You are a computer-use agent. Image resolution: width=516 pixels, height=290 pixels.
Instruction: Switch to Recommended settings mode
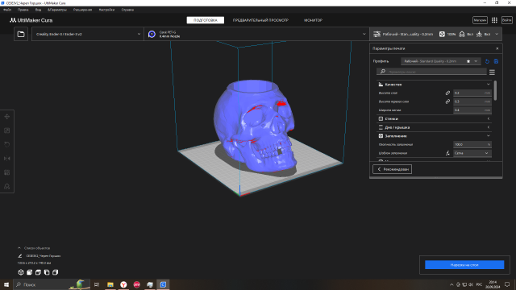pos(393,169)
